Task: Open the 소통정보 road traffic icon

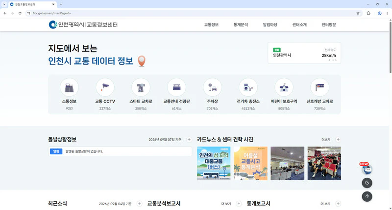Action: (x=69, y=87)
